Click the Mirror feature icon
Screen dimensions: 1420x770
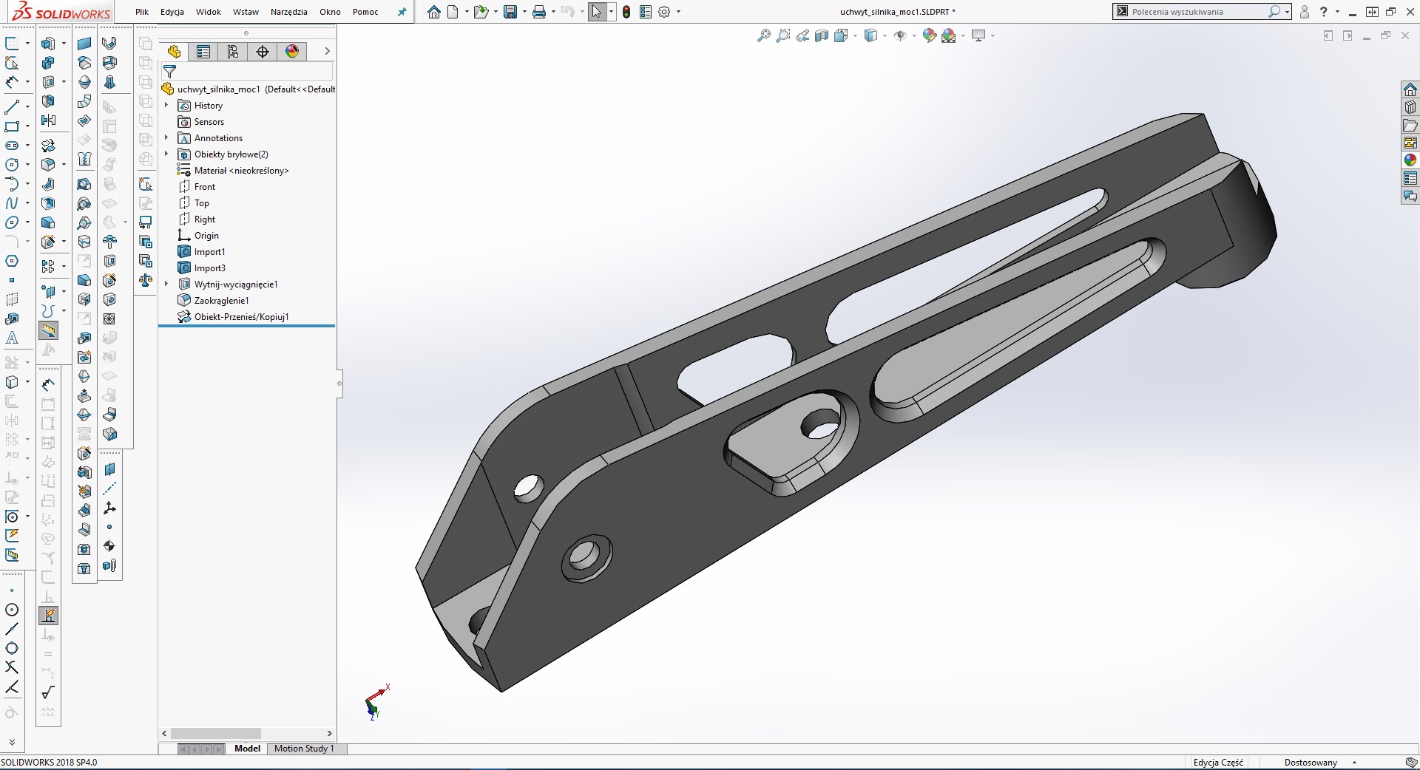(49, 120)
